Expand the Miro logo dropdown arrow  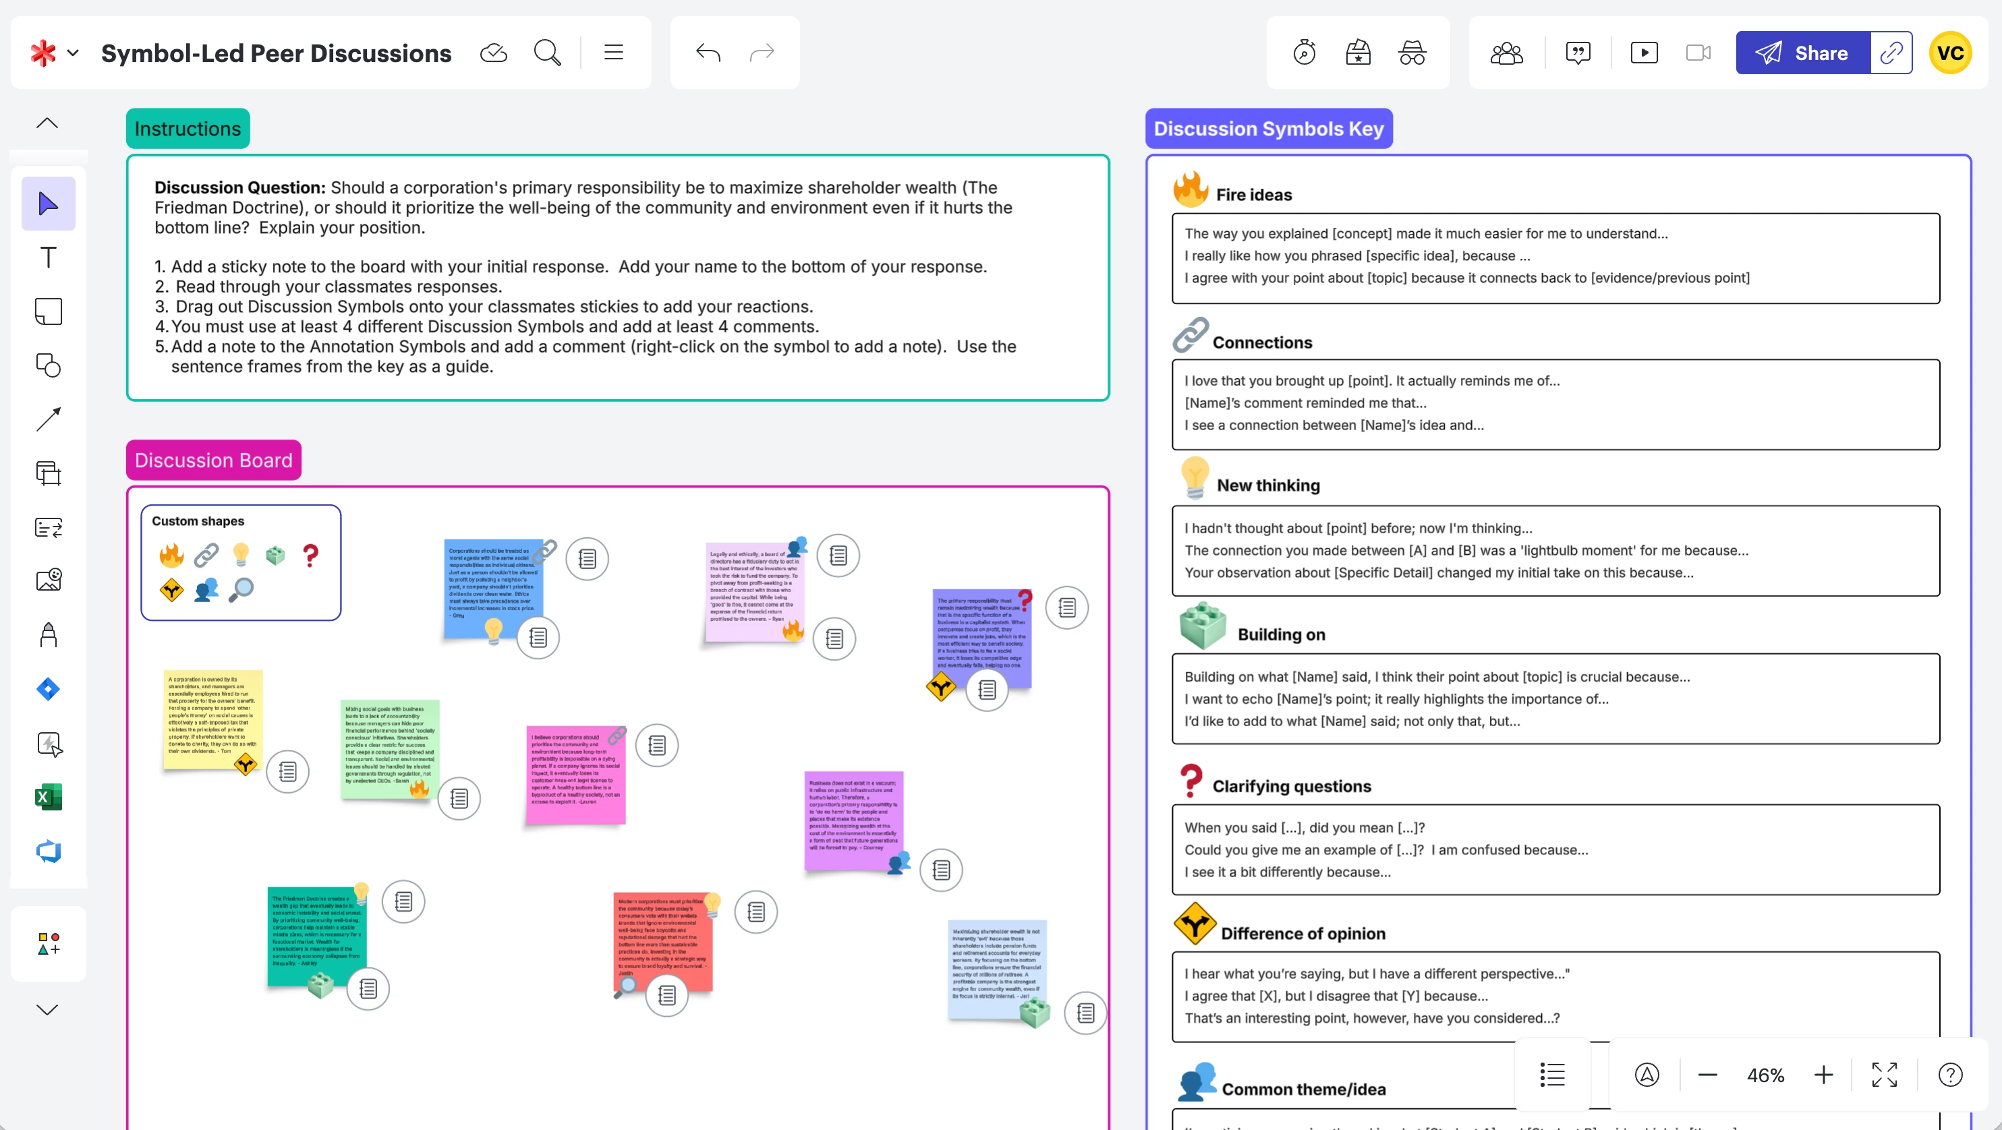(x=73, y=53)
